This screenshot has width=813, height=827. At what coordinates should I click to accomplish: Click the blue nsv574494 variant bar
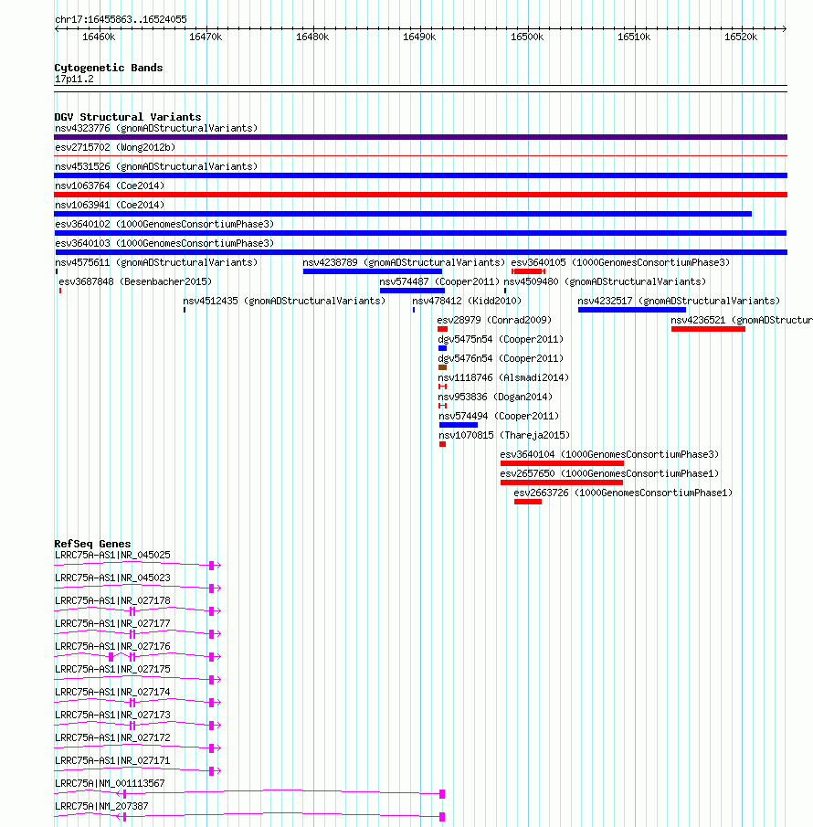(x=459, y=425)
